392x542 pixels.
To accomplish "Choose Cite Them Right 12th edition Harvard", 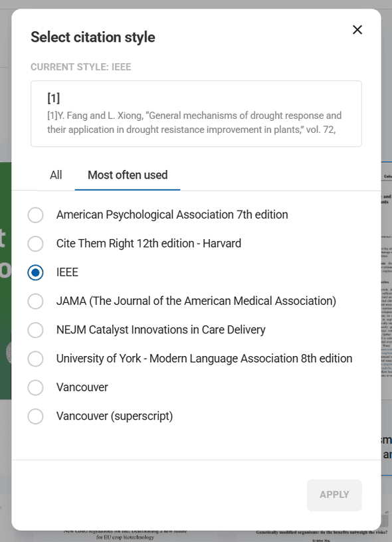I will [x=35, y=244].
